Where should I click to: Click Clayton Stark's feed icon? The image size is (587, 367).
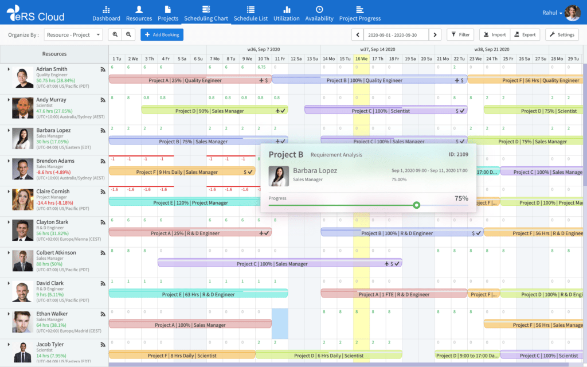(103, 222)
